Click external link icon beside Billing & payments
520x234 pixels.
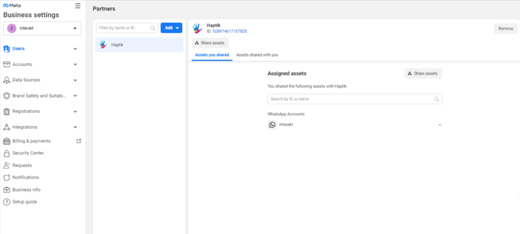pos(79,141)
